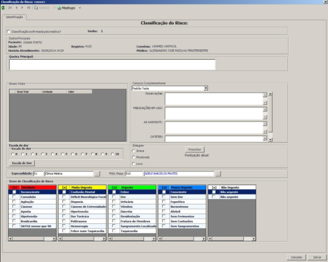
Task: Select the Politrauma row text
Action: coord(79,221)
